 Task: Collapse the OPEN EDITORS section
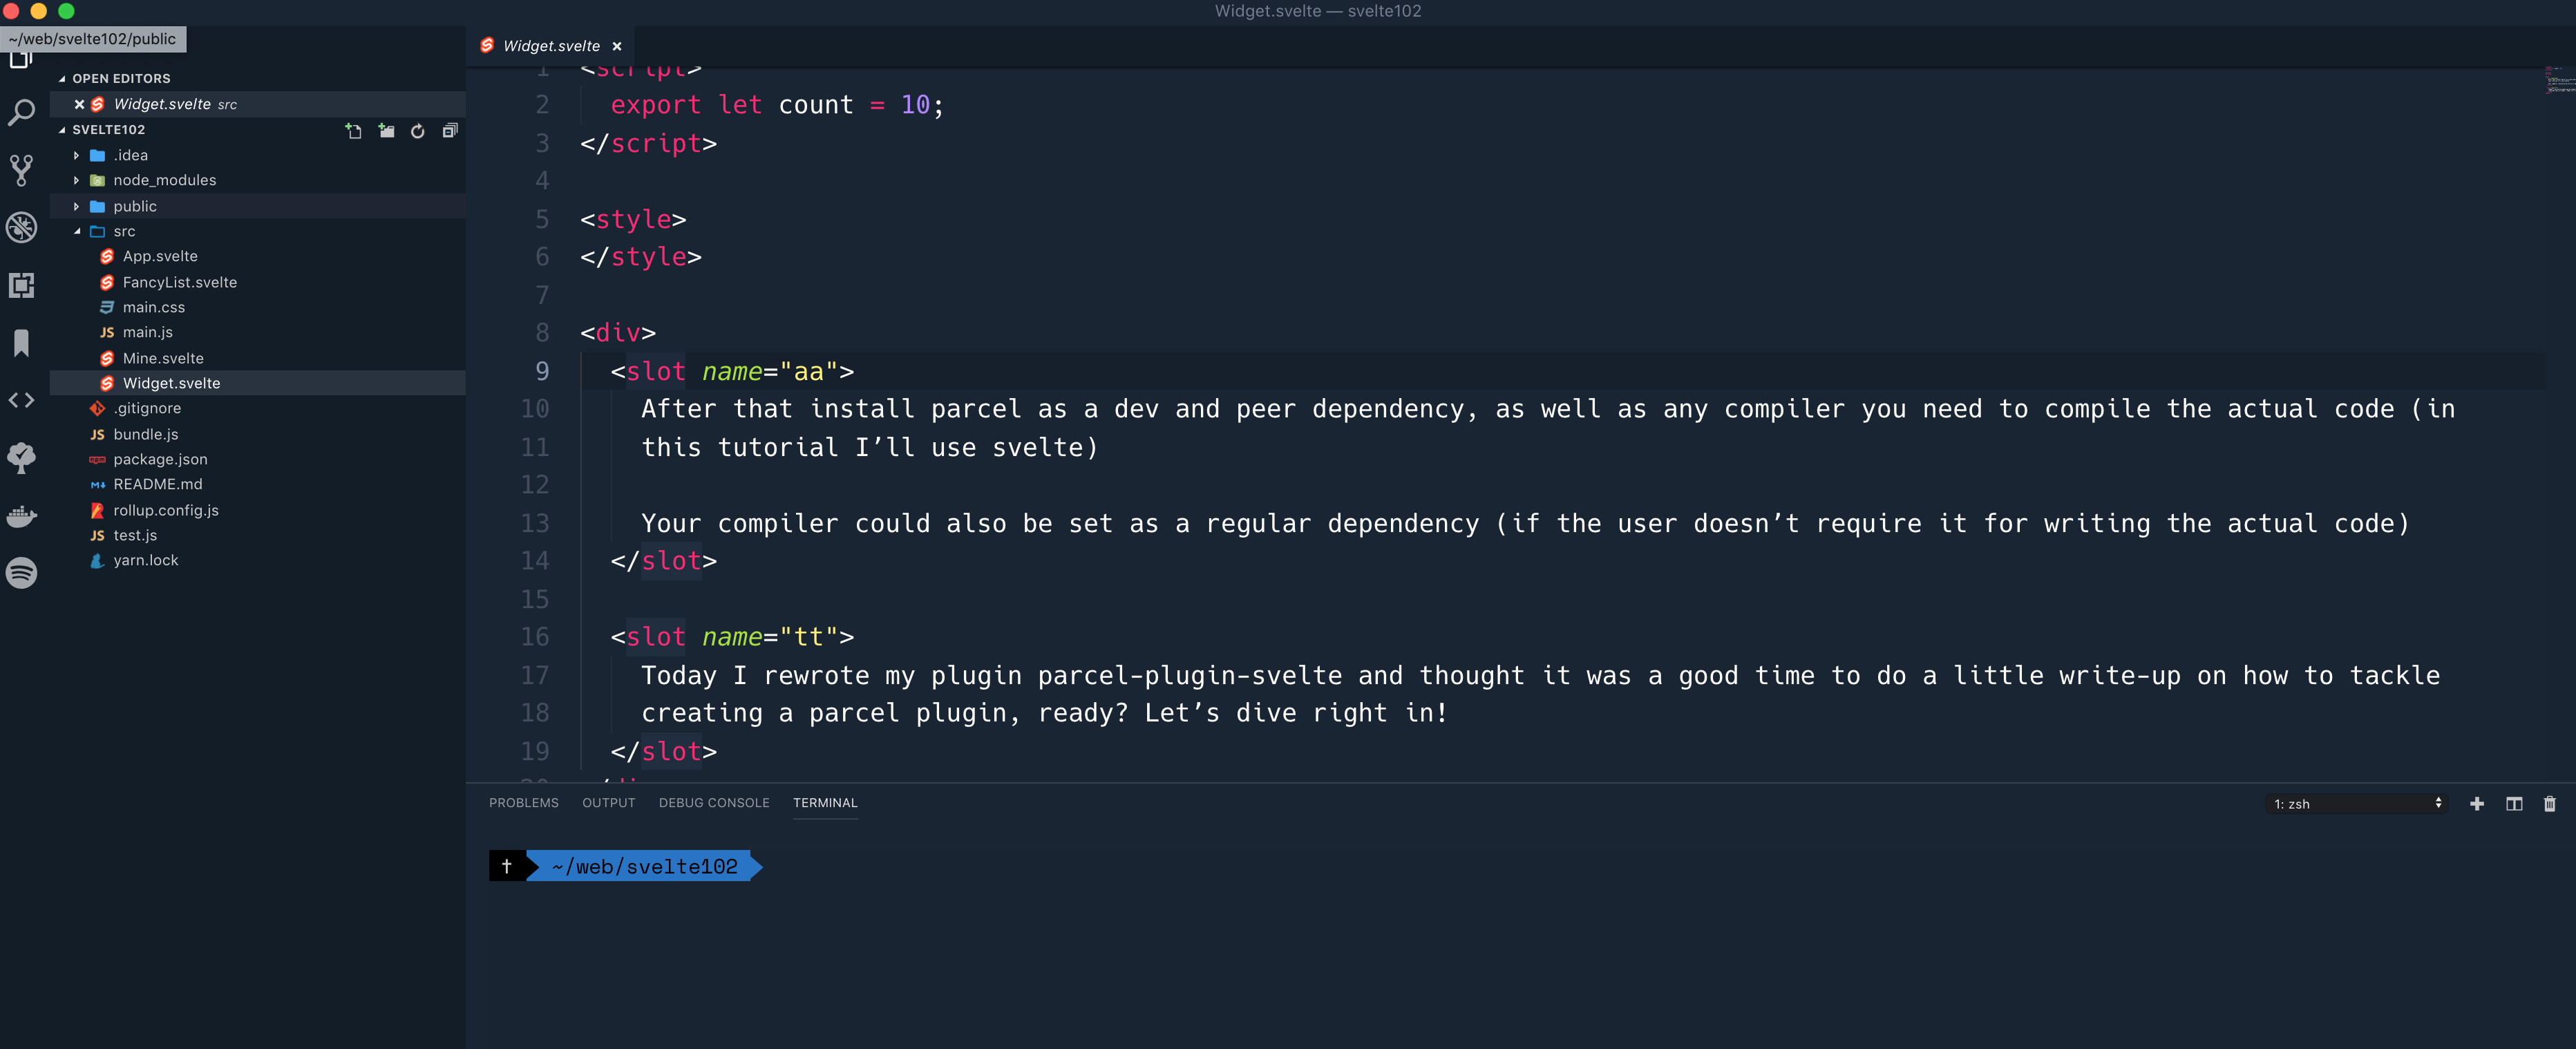[62, 78]
